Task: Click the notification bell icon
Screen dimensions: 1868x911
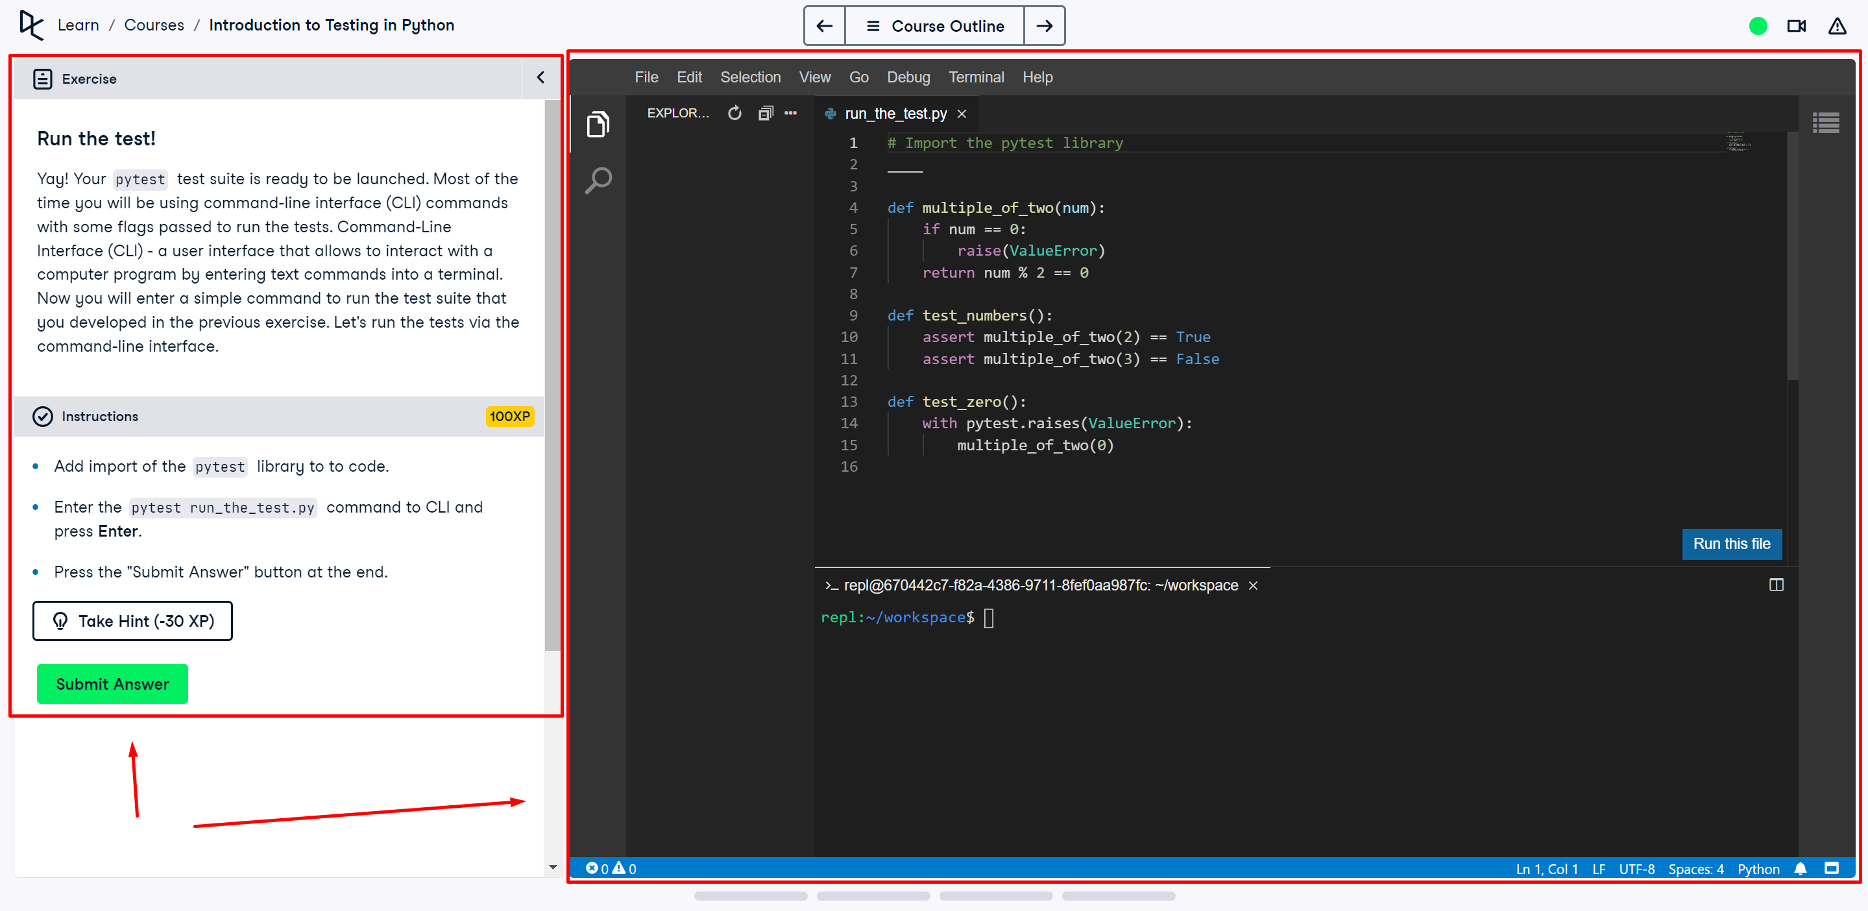Action: (x=1800, y=868)
